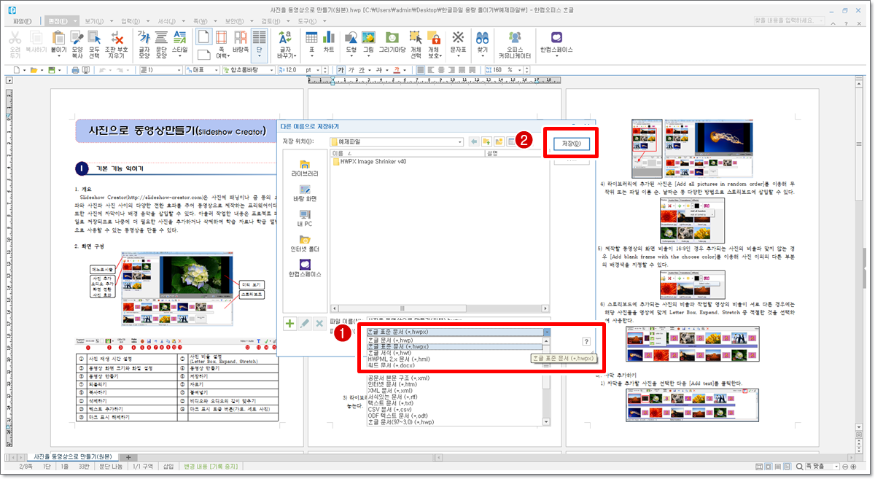Click the 이름 column header
Image resolution: width=875 pixels, height=479 pixels.
click(408, 154)
